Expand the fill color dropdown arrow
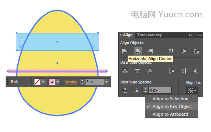This screenshot has width=211, height=132. click(x=43, y=82)
